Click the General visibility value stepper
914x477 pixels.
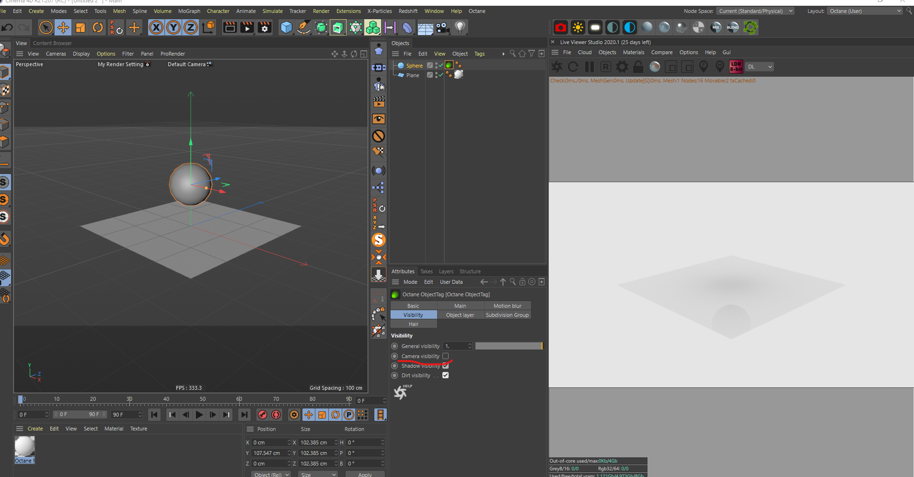(470, 346)
